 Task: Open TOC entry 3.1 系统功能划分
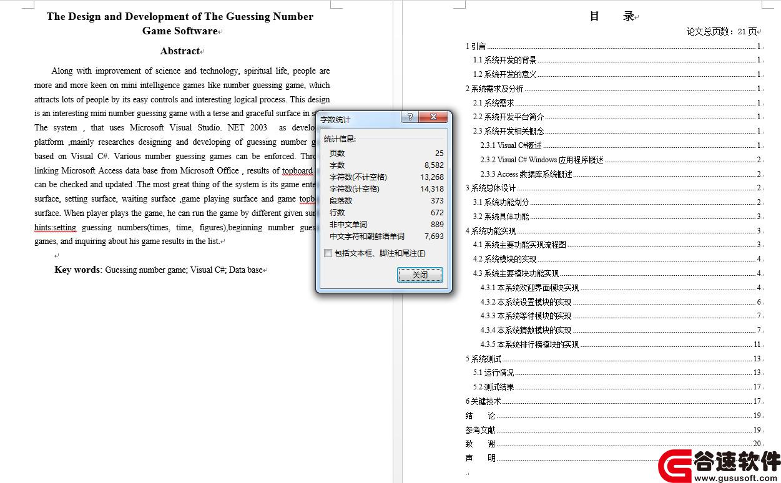click(617, 202)
